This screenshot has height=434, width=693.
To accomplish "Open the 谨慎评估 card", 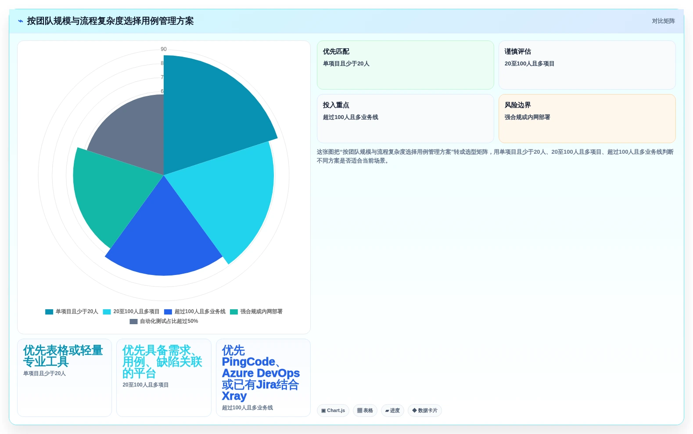I will pyautogui.click(x=587, y=65).
